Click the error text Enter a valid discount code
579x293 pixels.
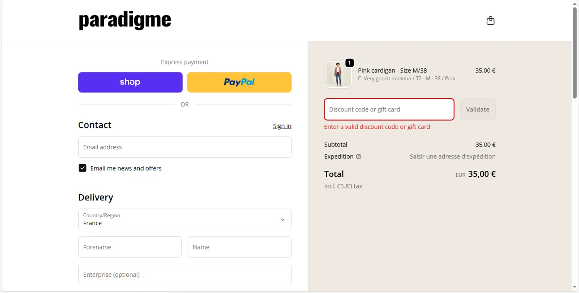[377, 127]
